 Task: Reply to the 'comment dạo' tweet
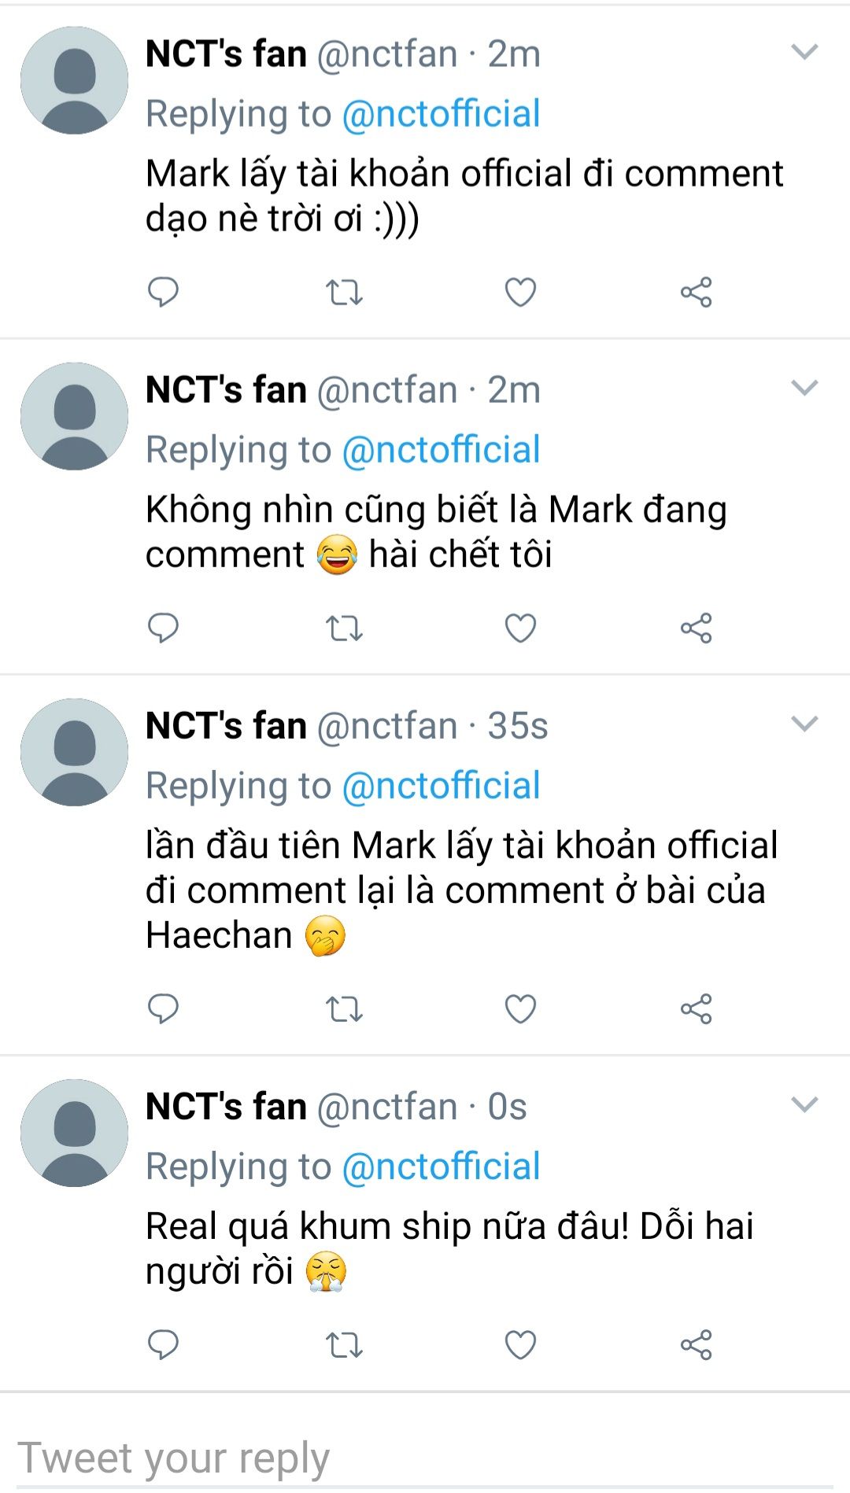coord(163,292)
